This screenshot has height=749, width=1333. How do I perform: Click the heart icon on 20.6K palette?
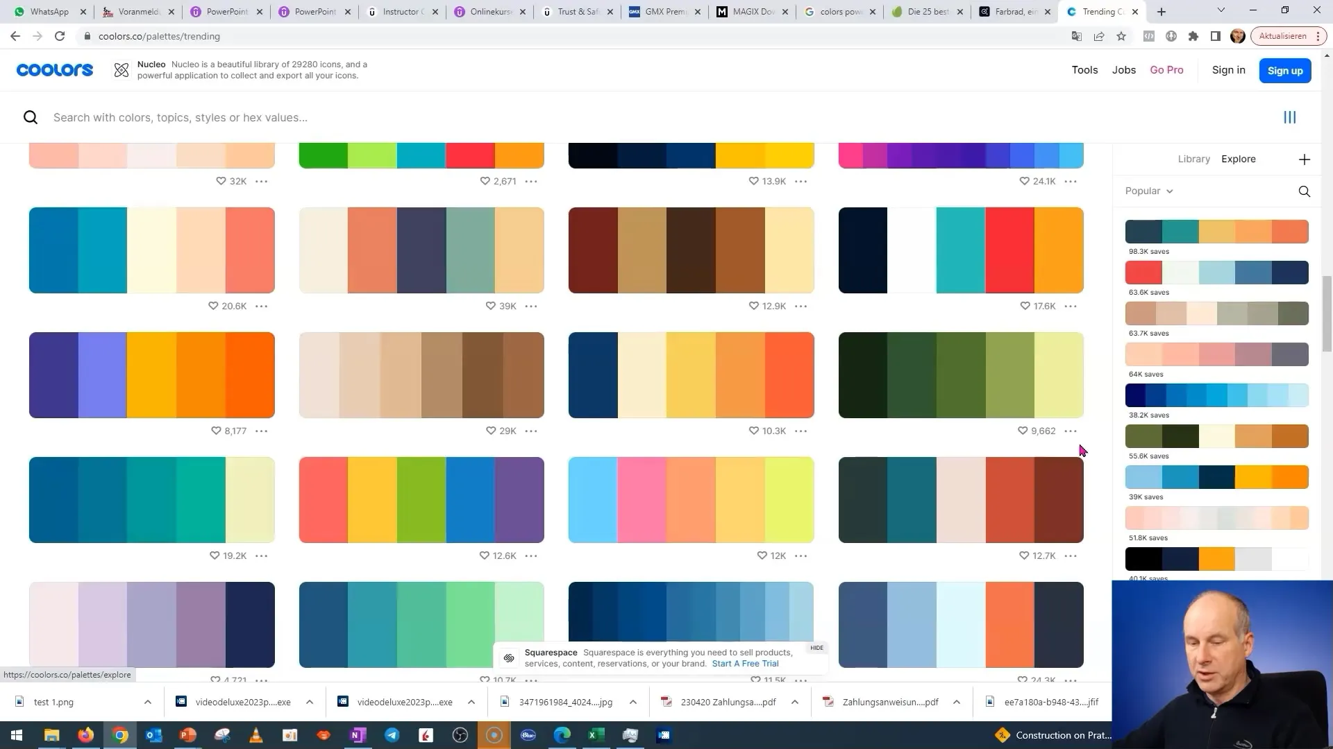212,305
